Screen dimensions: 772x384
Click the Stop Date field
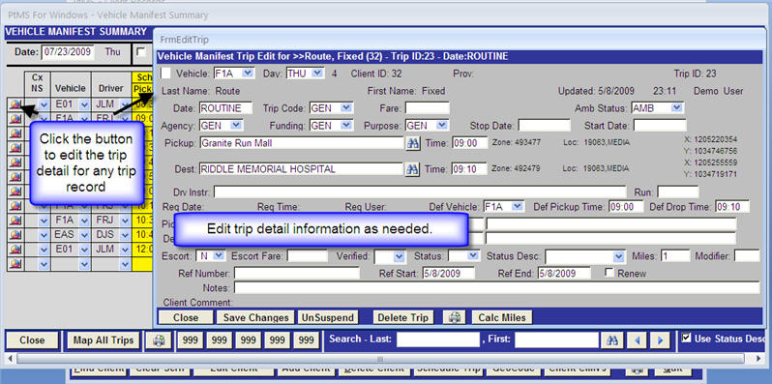coord(544,126)
